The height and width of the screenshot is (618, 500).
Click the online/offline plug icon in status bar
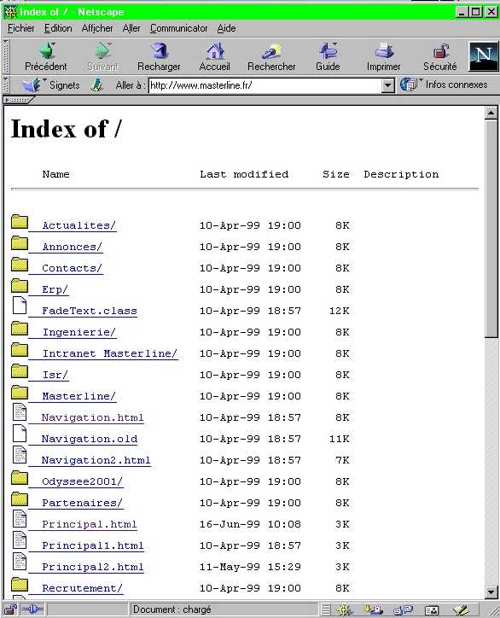click(x=32, y=609)
